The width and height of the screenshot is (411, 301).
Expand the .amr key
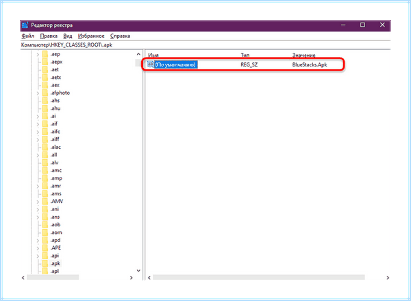click(38, 186)
